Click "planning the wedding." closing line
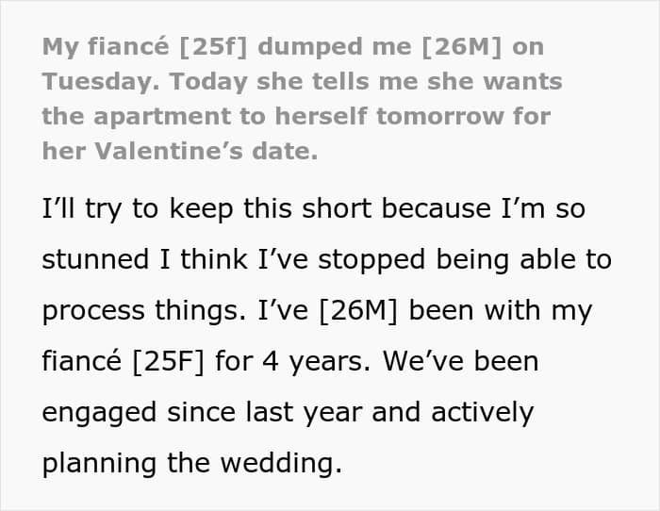Image resolution: width=660 pixels, height=511 pixels. tap(192, 463)
